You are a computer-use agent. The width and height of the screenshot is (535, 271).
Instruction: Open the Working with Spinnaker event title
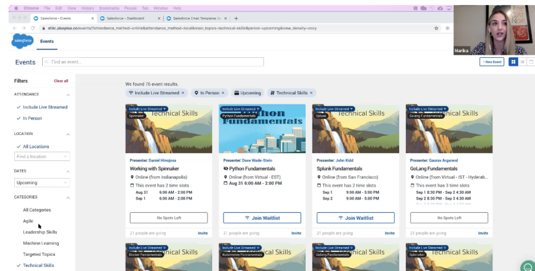[x=154, y=168]
